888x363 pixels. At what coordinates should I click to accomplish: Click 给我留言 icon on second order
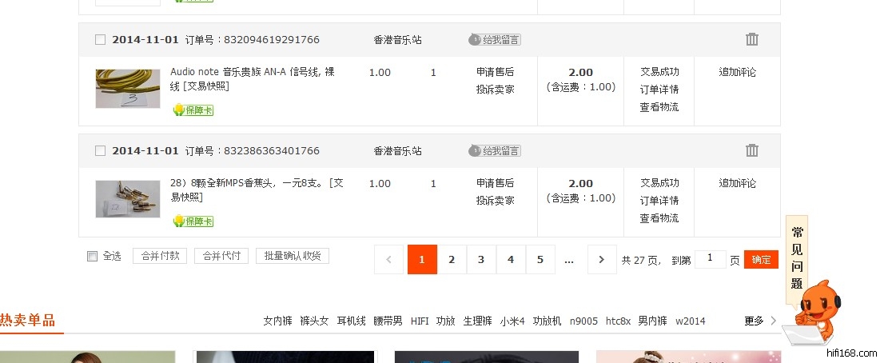coord(495,150)
